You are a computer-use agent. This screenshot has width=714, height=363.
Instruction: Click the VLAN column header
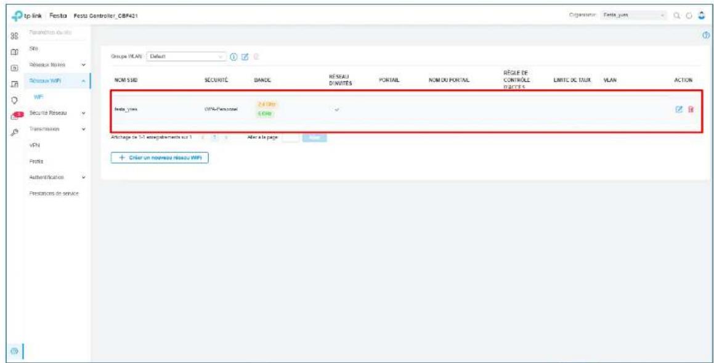[x=609, y=80]
